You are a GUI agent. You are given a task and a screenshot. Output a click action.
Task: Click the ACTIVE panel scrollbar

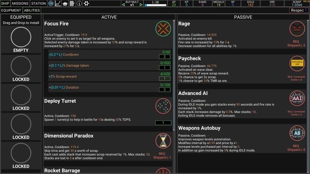174,75
